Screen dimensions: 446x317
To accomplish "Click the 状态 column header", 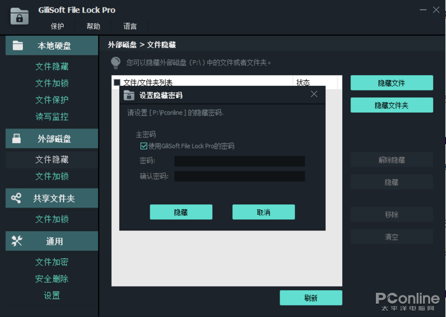I will point(315,82).
